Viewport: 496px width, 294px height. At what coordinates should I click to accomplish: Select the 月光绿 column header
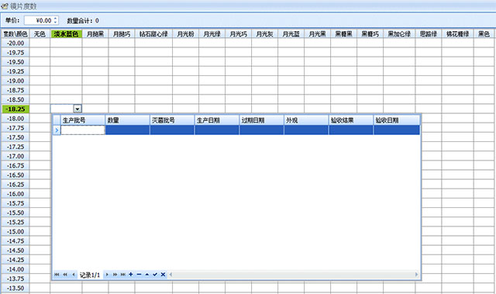coord(212,34)
